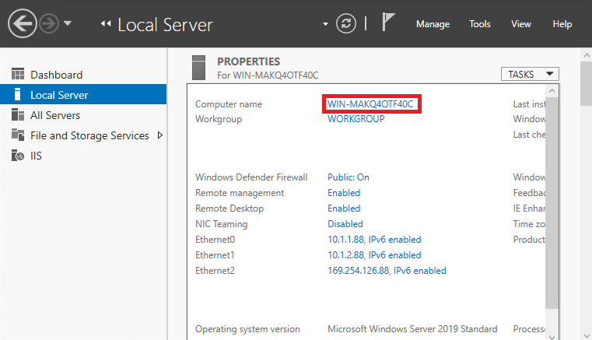Click the WORKGROUP link
This screenshot has height=340, width=592.
pos(357,119)
